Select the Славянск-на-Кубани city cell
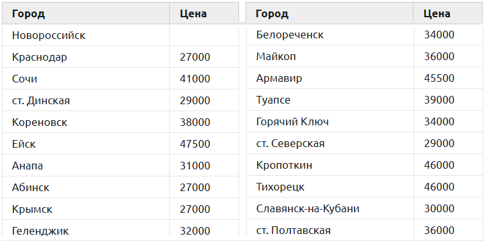The image size is (484, 241). pos(330,208)
